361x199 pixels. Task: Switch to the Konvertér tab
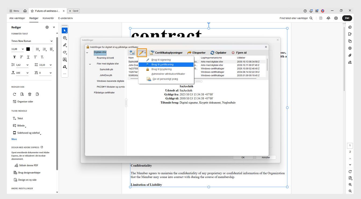point(48,18)
